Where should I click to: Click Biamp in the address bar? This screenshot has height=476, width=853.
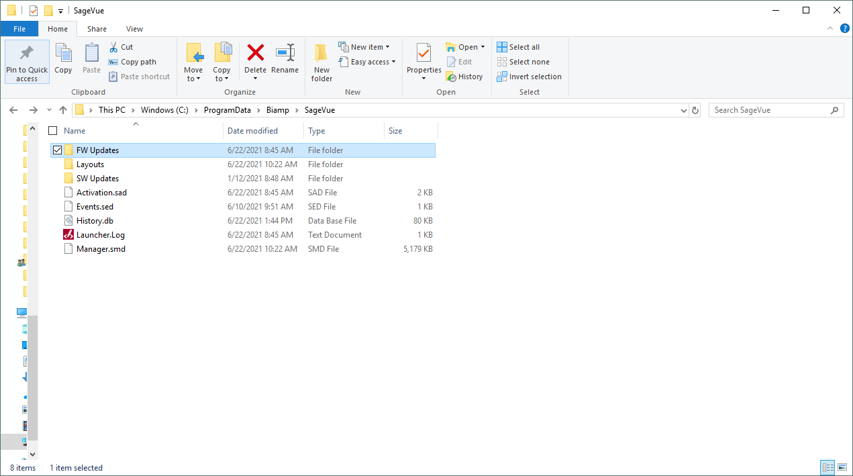pyautogui.click(x=278, y=110)
